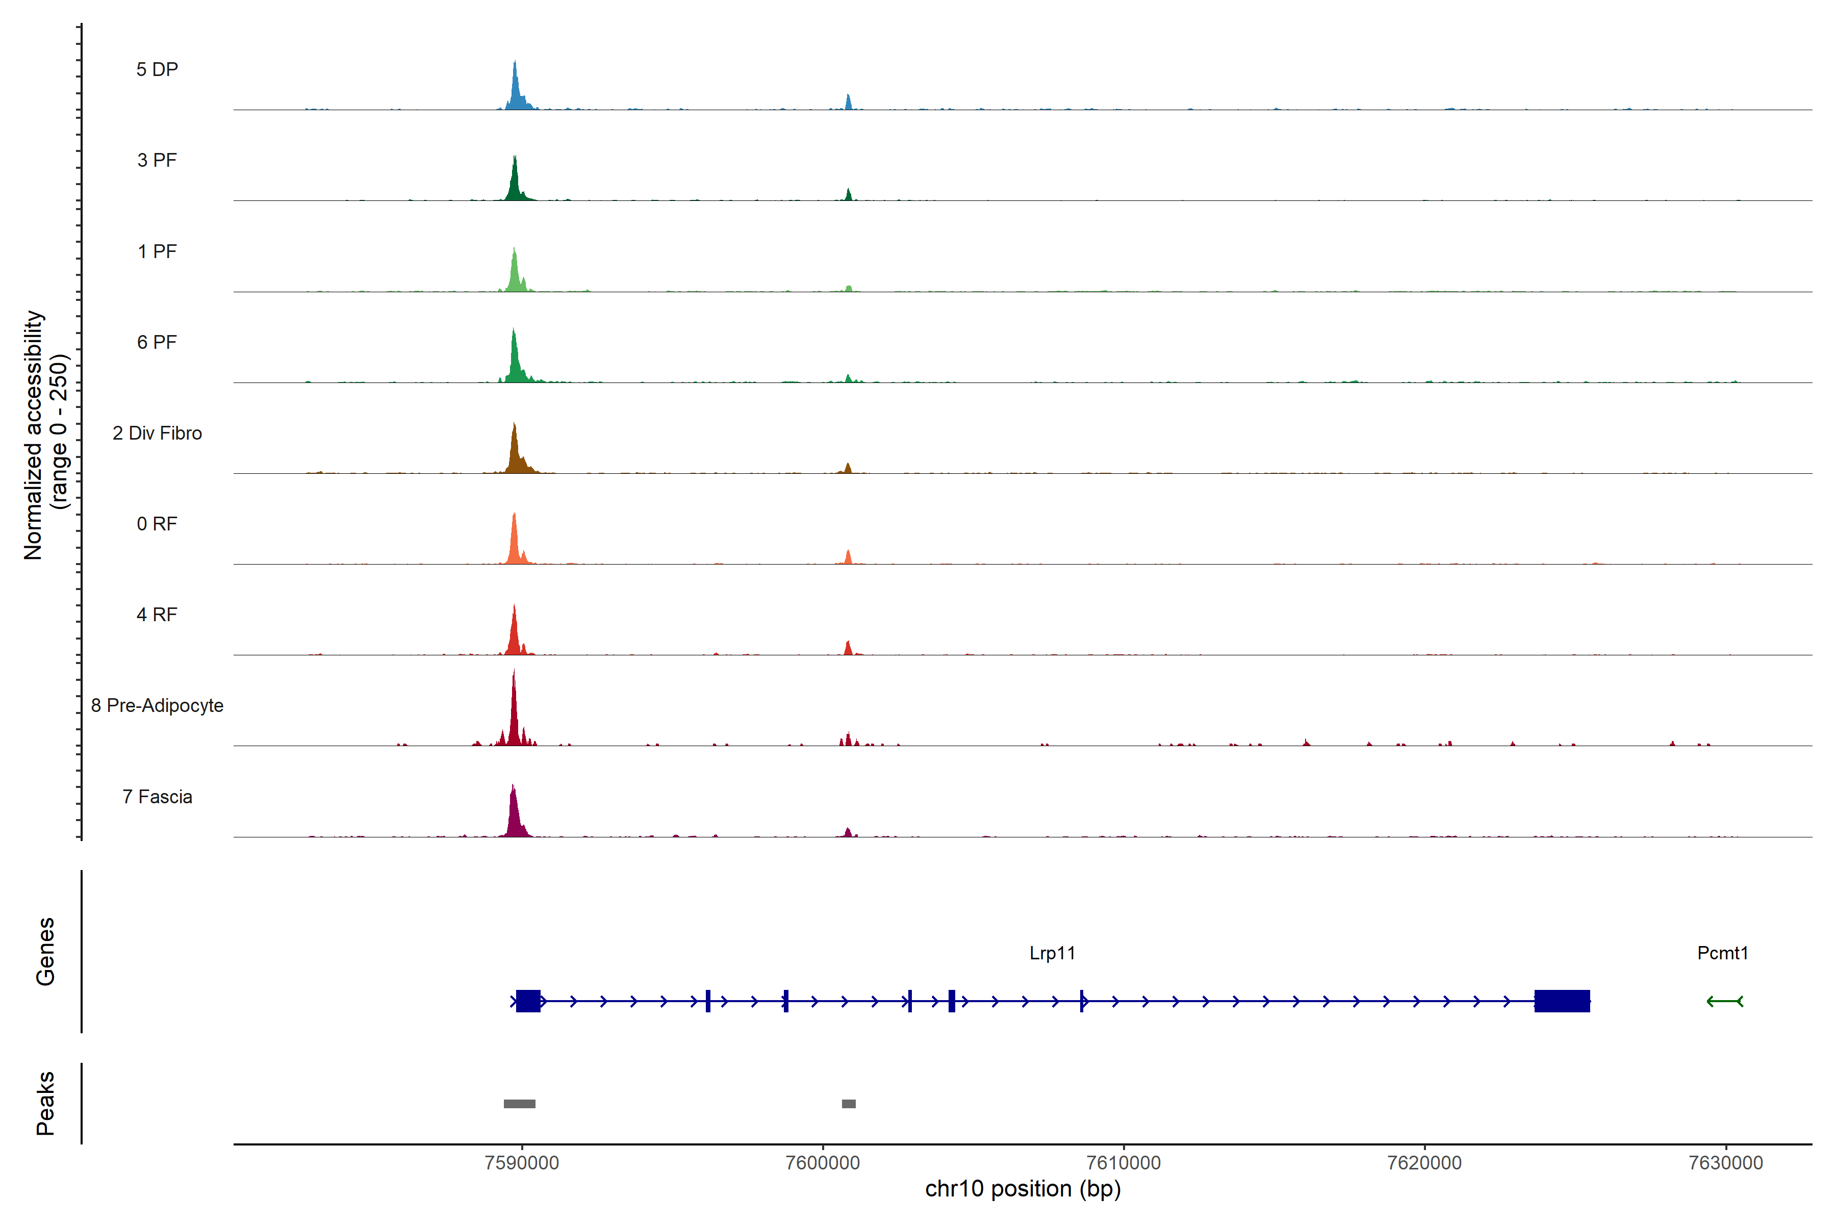Click the 8 Pre-Adipocyte track label

click(x=157, y=705)
